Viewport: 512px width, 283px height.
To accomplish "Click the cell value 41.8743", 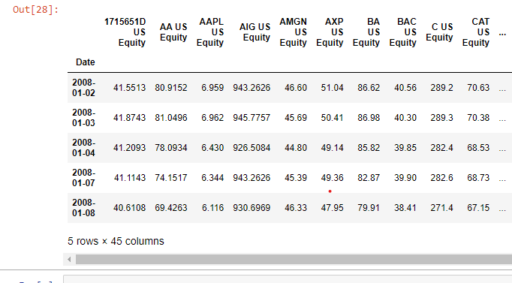I will (129, 118).
